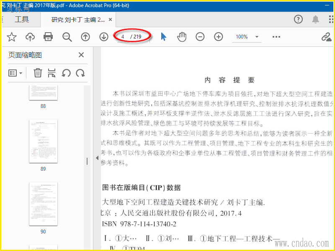
Task: Rotate pages counterclockwise
Action: point(66,73)
